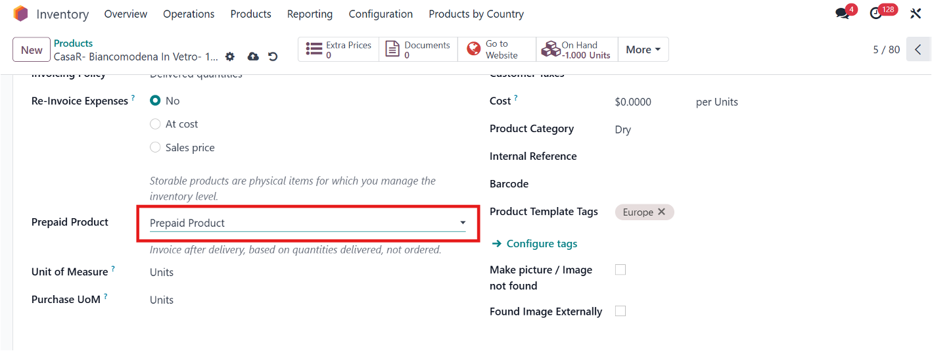This screenshot has height=351, width=932.
Task: Click the New button
Action: pos(32,50)
